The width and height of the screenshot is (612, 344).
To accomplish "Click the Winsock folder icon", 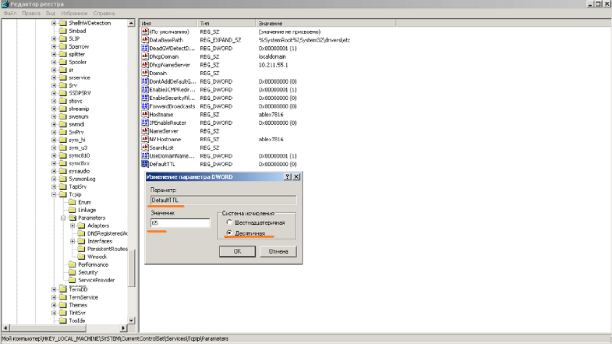I will click(x=81, y=257).
